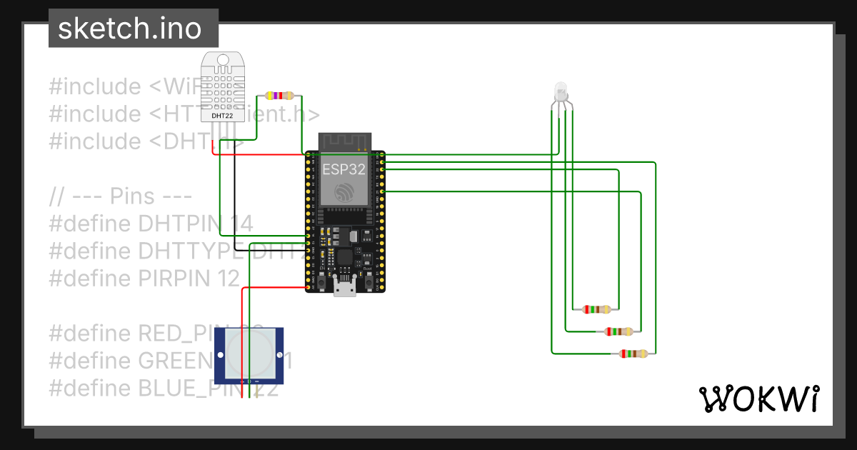Image resolution: width=857 pixels, height=450 pixels.
Task: Click the '#define PIRPIN 12' code line
Action: 144,279
